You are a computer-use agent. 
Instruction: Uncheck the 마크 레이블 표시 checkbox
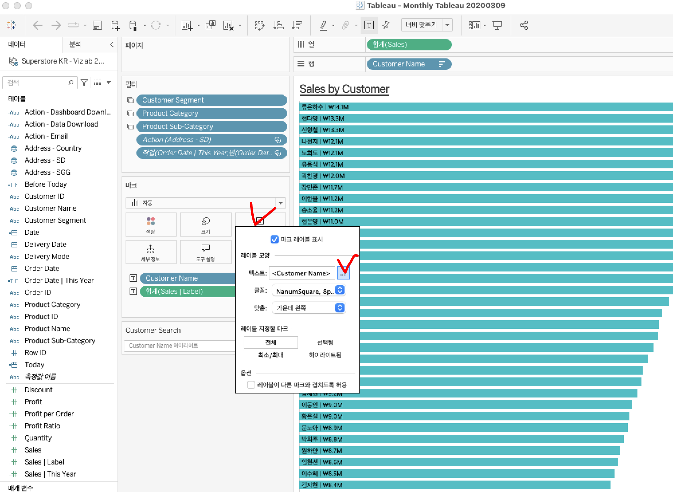(x=275, y=239)
